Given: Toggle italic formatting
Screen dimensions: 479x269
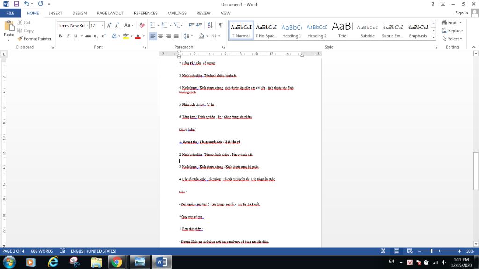Looking at the screenshot, I should point(68,36).
